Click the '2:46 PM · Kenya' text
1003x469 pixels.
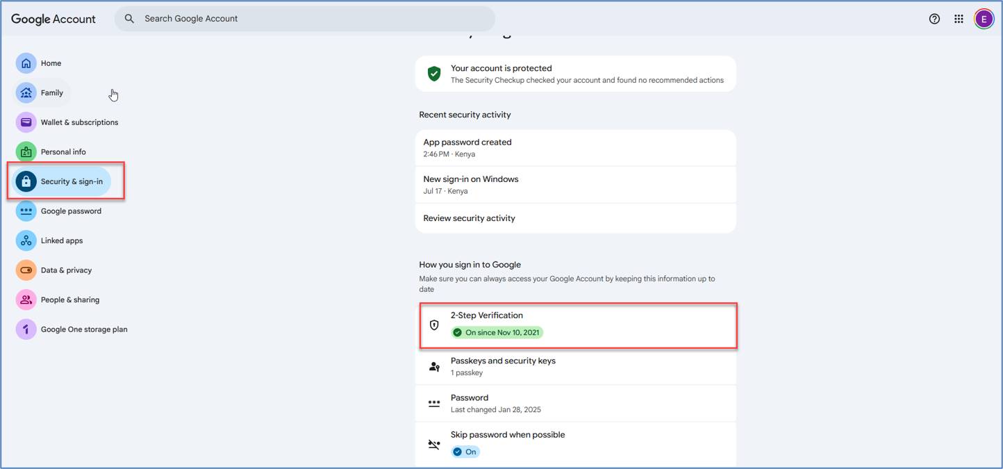pos(449,154)
